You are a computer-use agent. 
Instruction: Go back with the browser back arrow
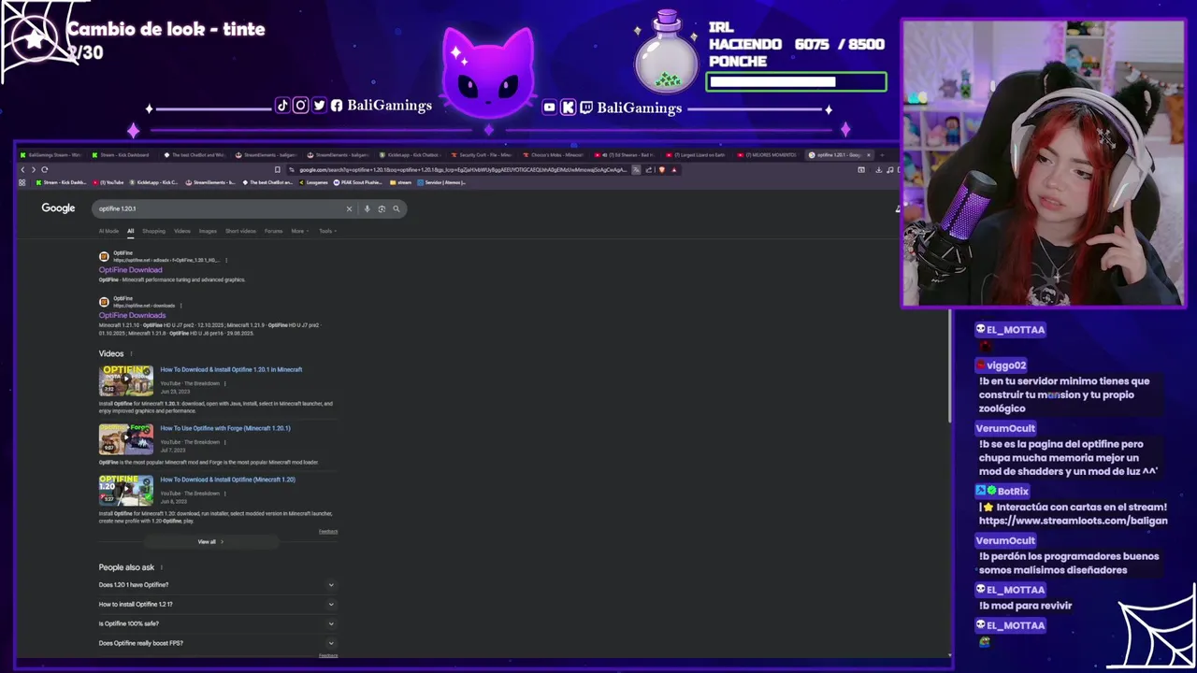coord(22,170)
